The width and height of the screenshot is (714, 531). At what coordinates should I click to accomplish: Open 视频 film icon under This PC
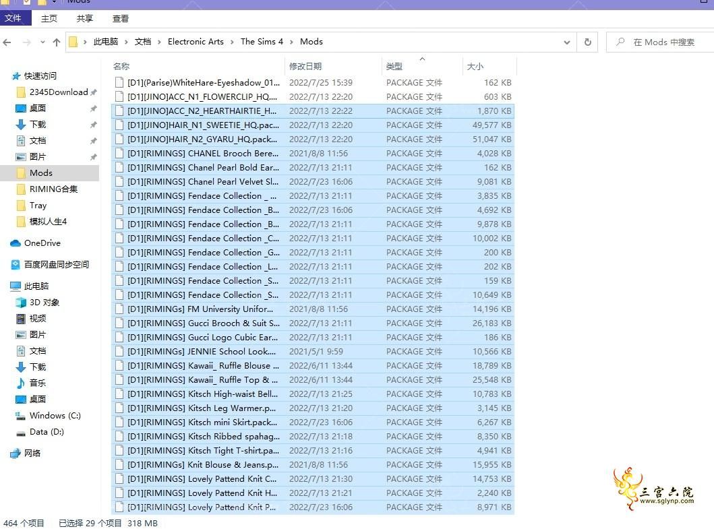[20, 319]
